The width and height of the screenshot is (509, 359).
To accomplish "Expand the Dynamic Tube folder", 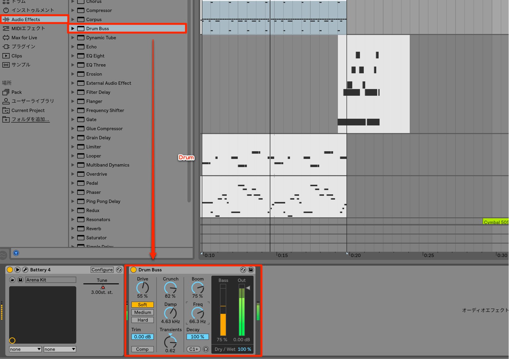I will 73,38.
